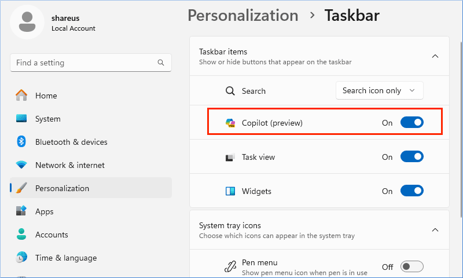Viewport: 463px width, 278px height.
Task: Open Time & language settings
Action: tap(91, 258)
